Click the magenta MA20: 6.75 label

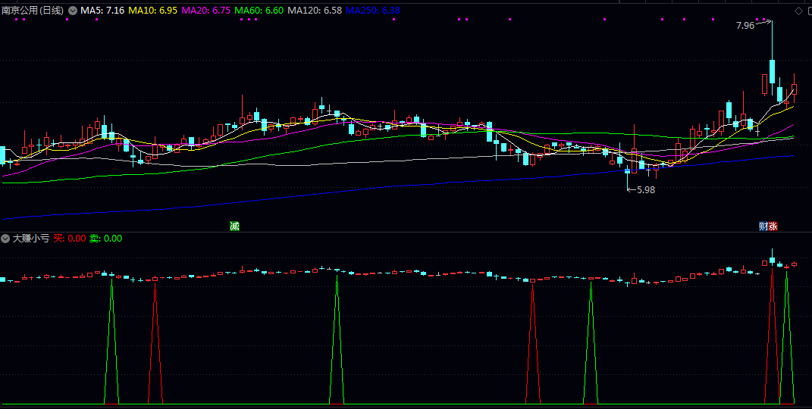(x=205, y=11)
